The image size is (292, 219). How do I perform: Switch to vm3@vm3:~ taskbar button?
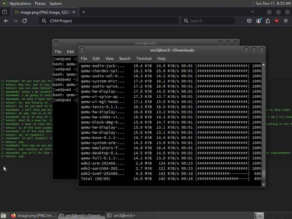pos(129,216)
